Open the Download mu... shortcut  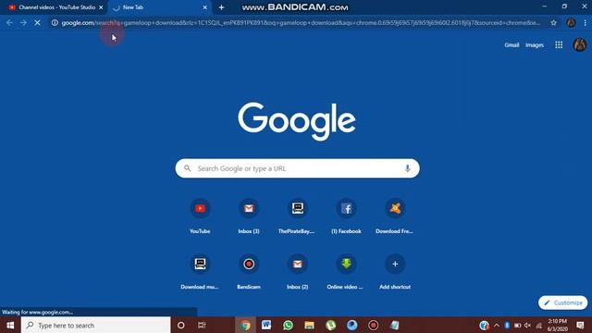200,264
